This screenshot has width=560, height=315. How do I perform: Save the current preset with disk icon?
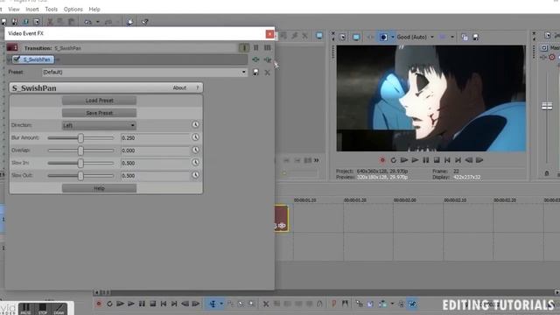[255, 73]
